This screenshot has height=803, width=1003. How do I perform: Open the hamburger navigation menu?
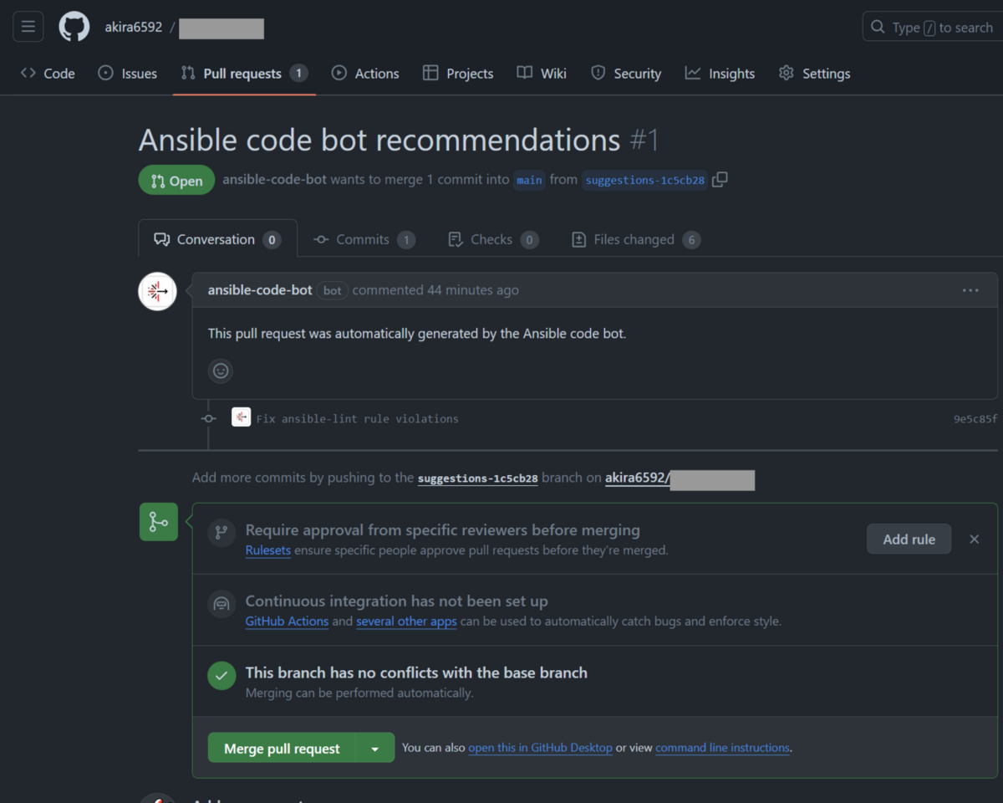coord(28,27)
